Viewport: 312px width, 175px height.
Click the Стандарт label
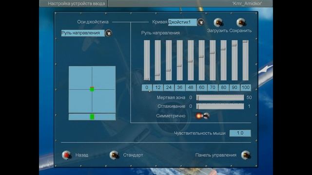point(133,155)
